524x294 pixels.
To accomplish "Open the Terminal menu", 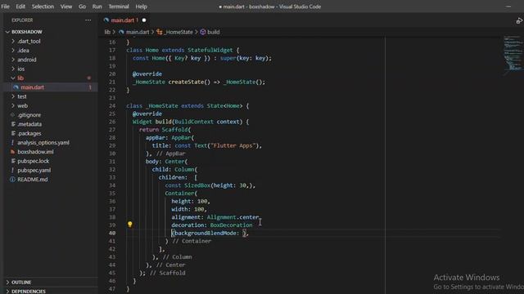I will point(119,7).
